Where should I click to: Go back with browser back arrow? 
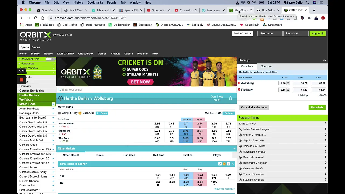coord(22,18)
